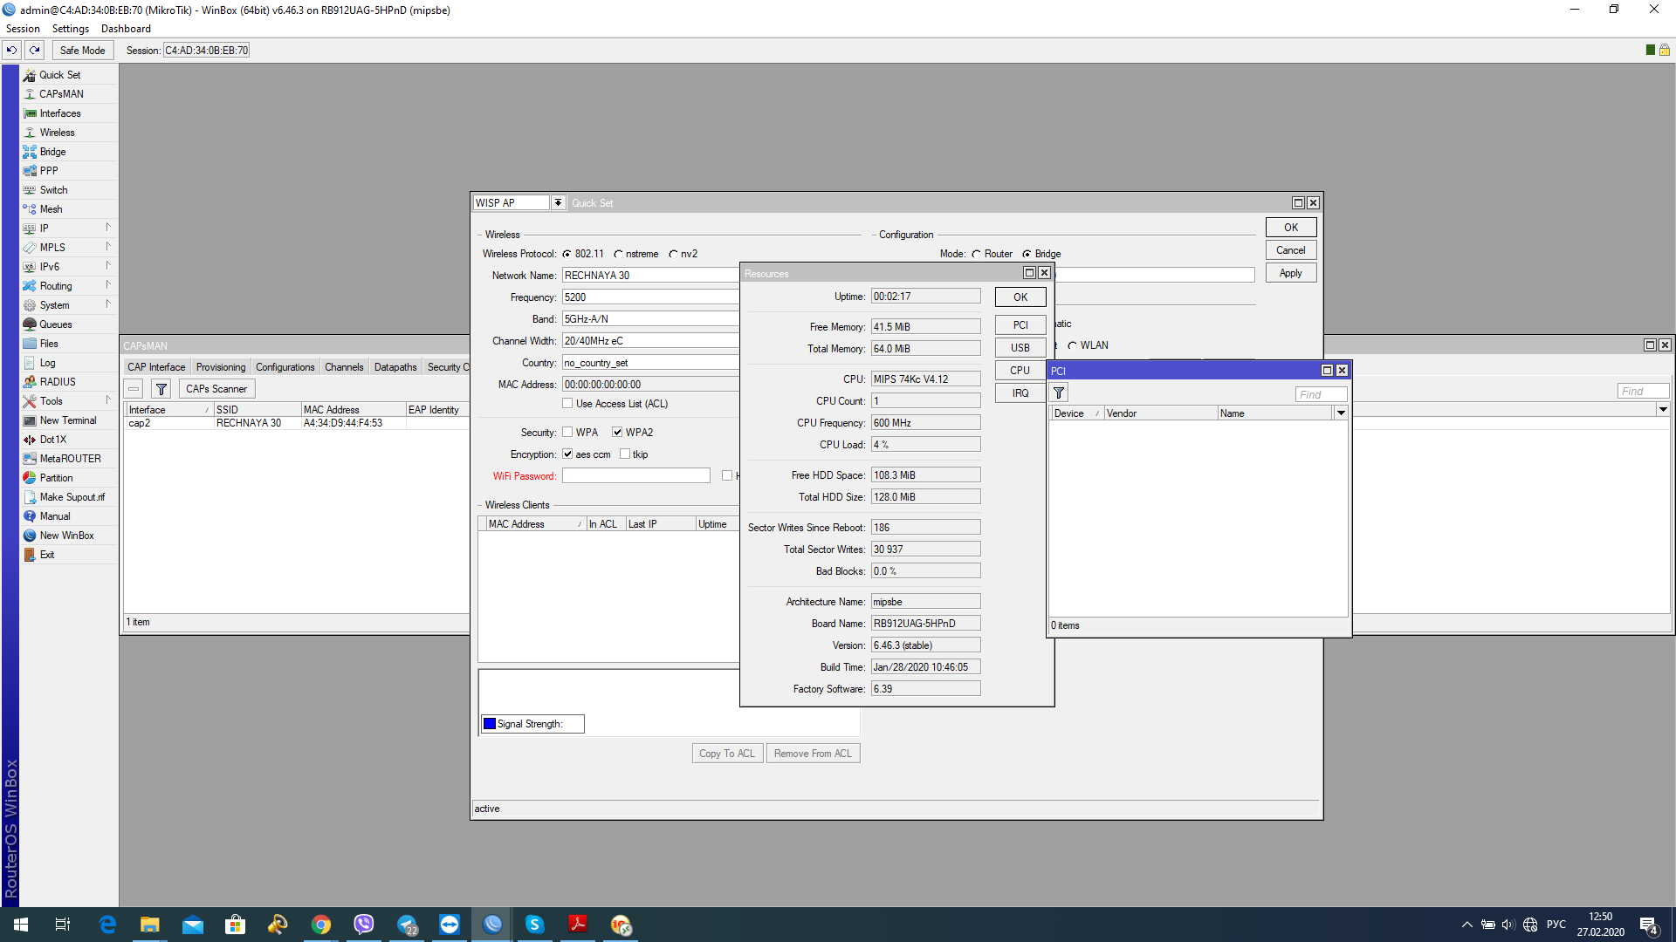Switch to Datapaths tab
The image size is (1676, 942).
tap(395, 367)
